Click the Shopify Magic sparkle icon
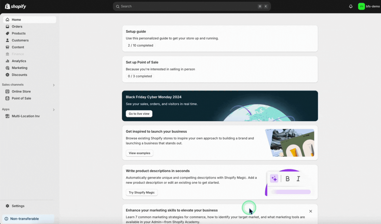 point(274,179)
